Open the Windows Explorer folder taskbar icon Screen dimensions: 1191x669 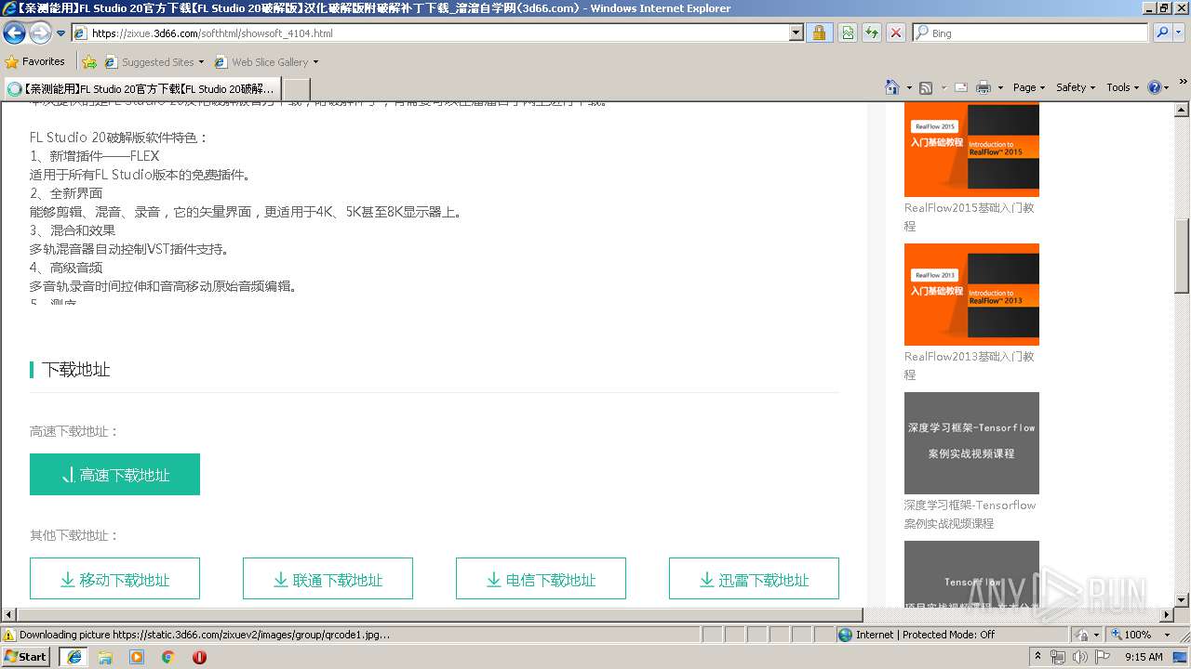[x=105, y=657]
